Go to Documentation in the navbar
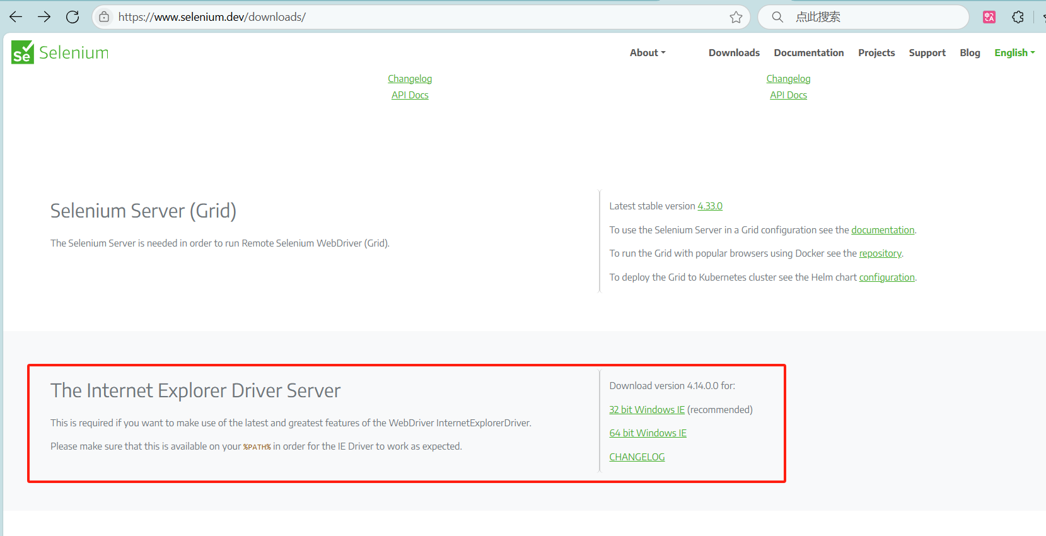Viewport: 1046px width, 536px height. tap(808, 53)
